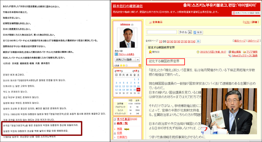Select calendar date 10

(x=117, y=86)
